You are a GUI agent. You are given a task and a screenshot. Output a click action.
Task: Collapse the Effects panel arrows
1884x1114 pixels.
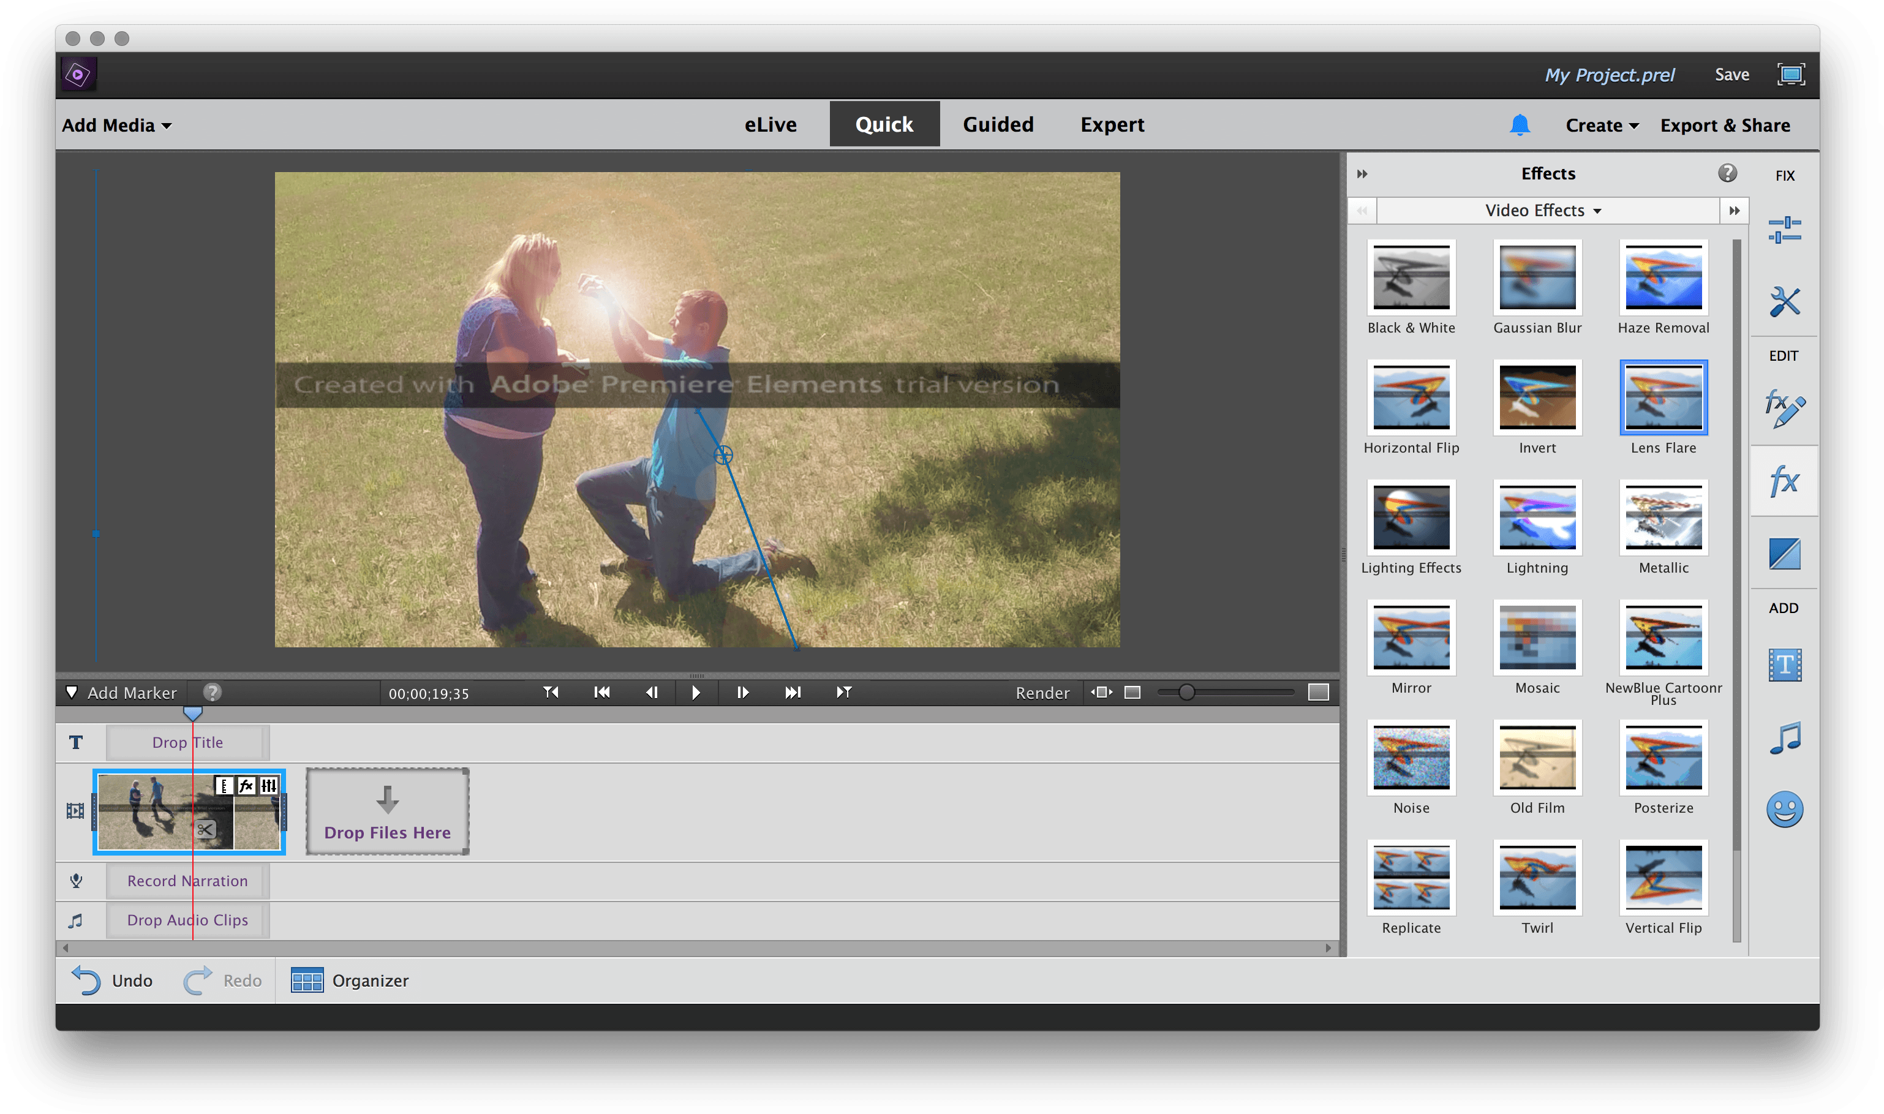[x=1362, y=174]
